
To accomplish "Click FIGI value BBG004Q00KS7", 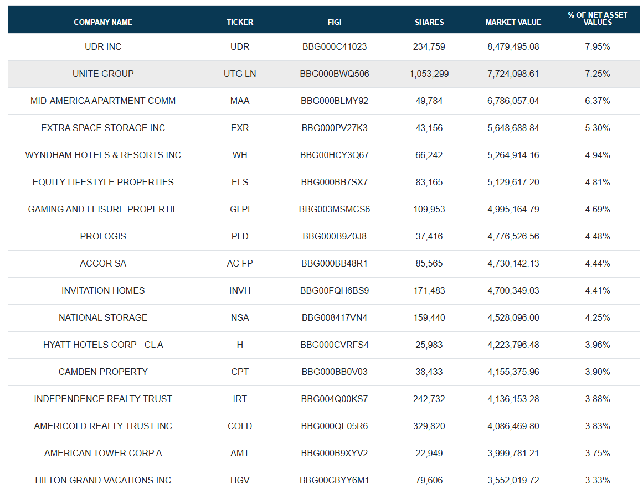I will coord(334,399).
